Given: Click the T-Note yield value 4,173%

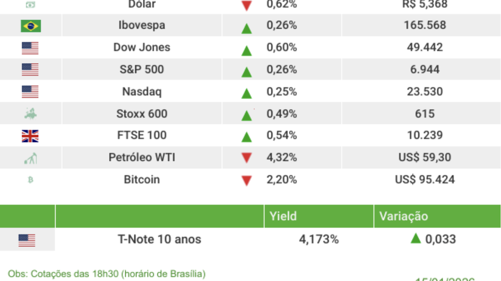Looking at the screenshot, I should [x=319, y=239].
